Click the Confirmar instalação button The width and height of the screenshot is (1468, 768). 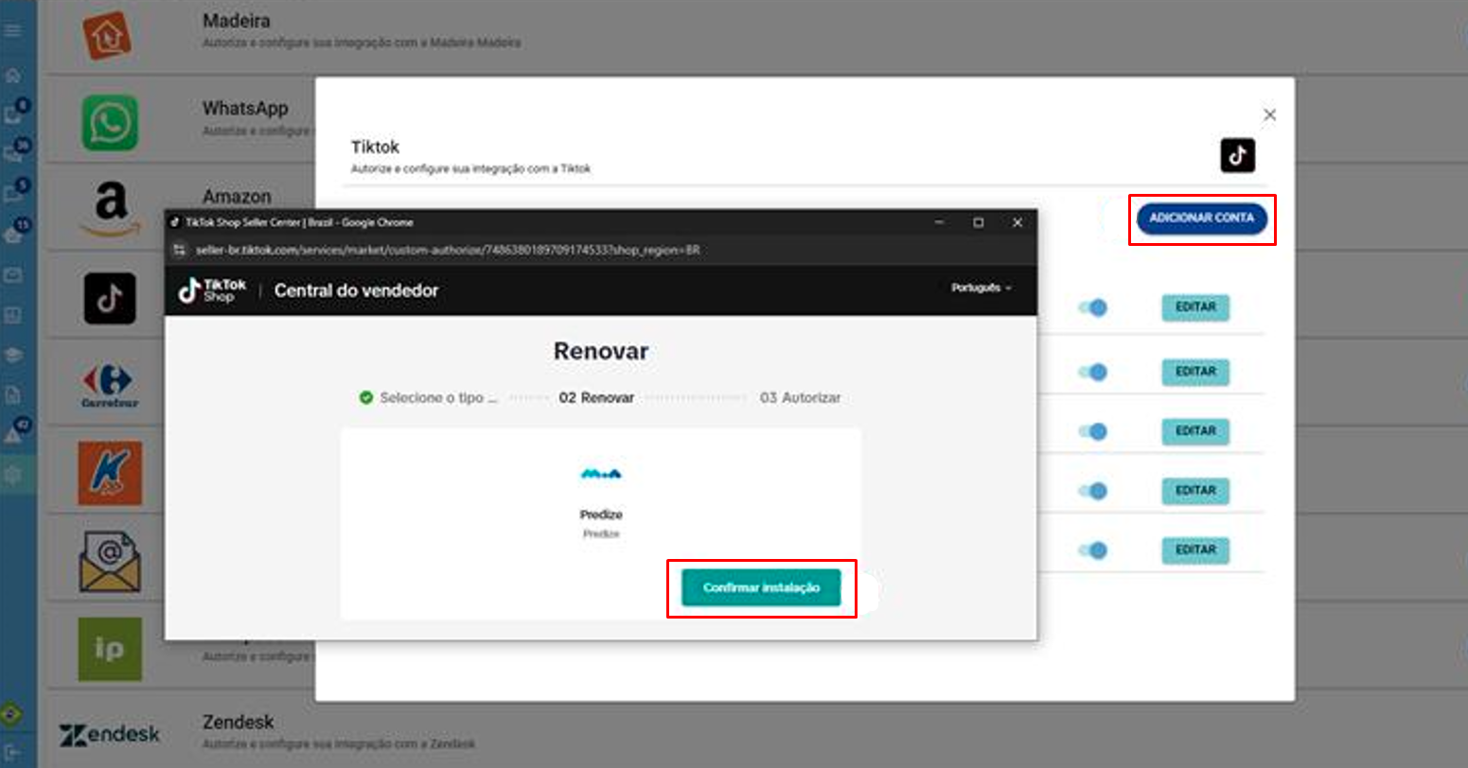click(761, 587)
